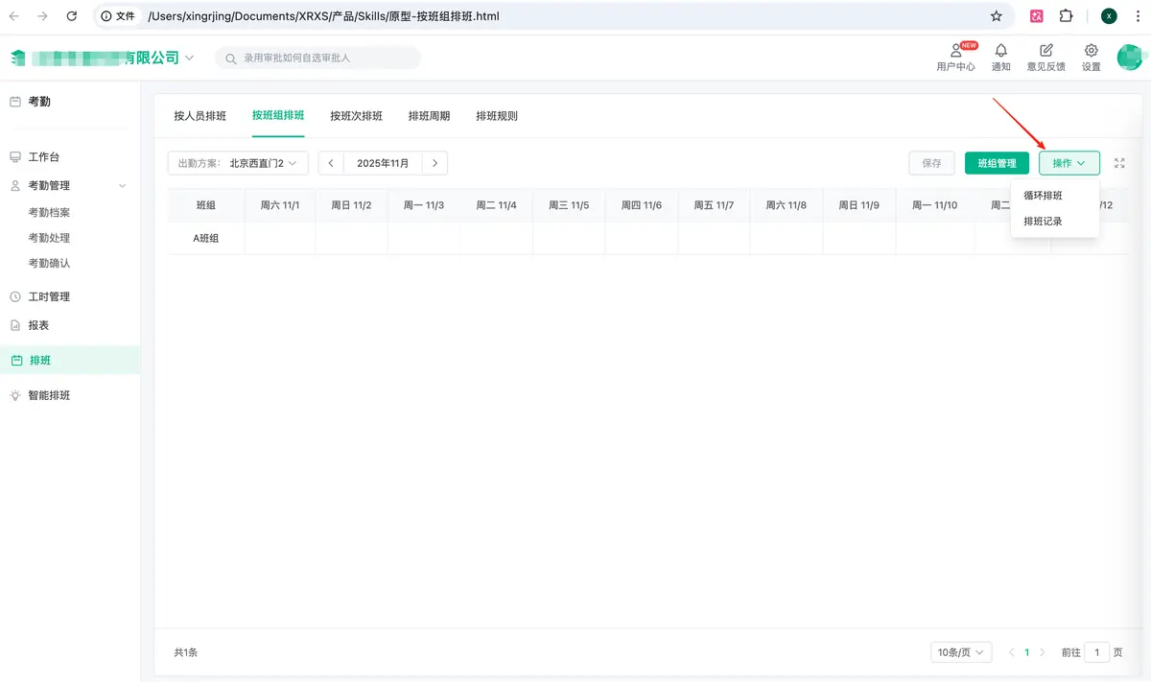Viewport: 1151px width, 682px height.
Task: Go to previous month arrow
Action: click(331, 163)
